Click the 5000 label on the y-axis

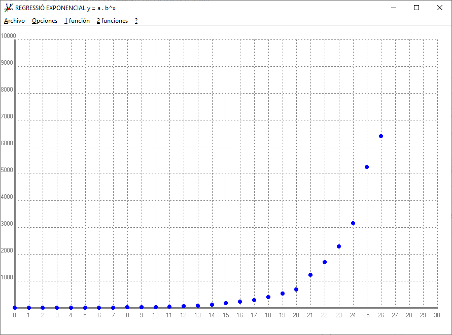[x=7, y=170]
